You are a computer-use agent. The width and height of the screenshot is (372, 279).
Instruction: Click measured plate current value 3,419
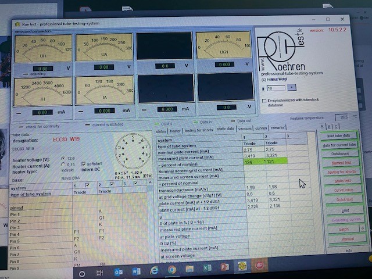[x=249, y=156]
